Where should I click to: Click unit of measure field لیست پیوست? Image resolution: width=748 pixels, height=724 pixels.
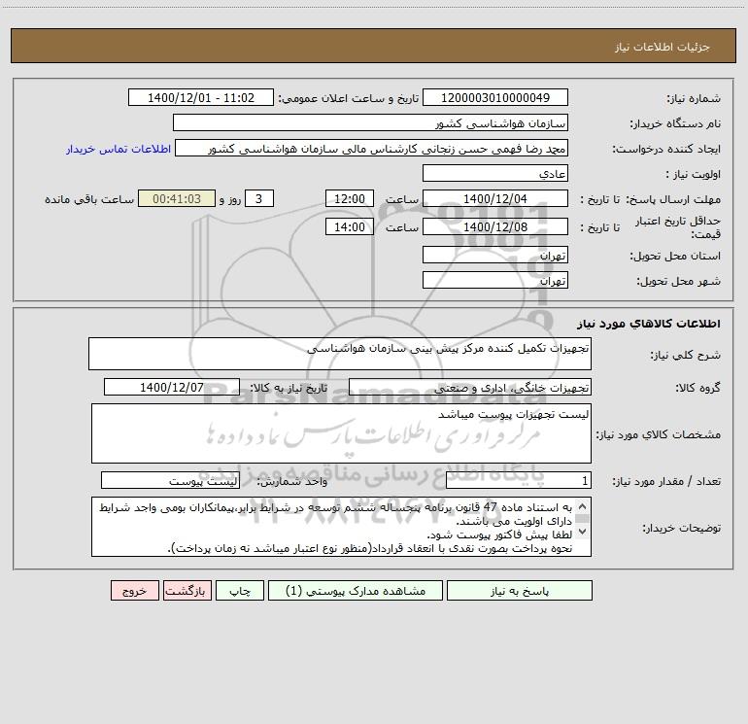coord(170,480)
